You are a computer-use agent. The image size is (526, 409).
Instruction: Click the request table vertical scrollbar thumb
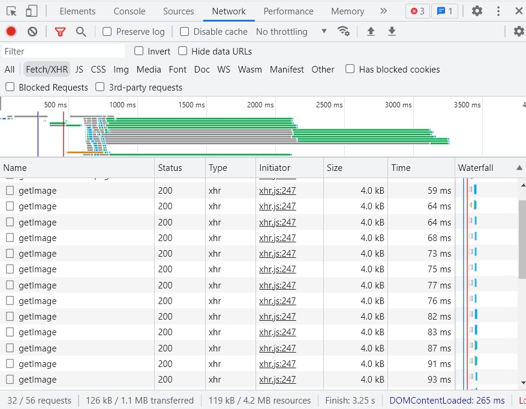click(522, 239)
